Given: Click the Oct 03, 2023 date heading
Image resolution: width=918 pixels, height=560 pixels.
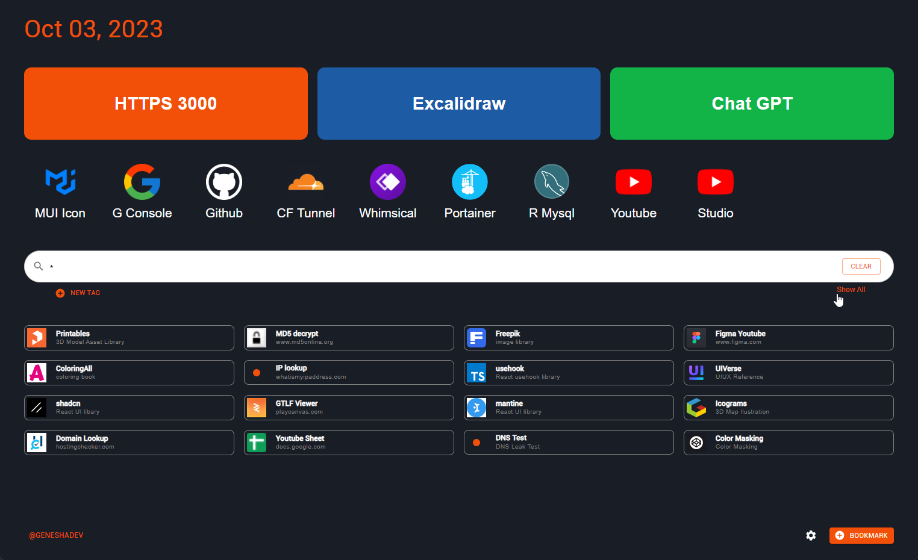Looking at the screenshot, I should click(93, 29).
